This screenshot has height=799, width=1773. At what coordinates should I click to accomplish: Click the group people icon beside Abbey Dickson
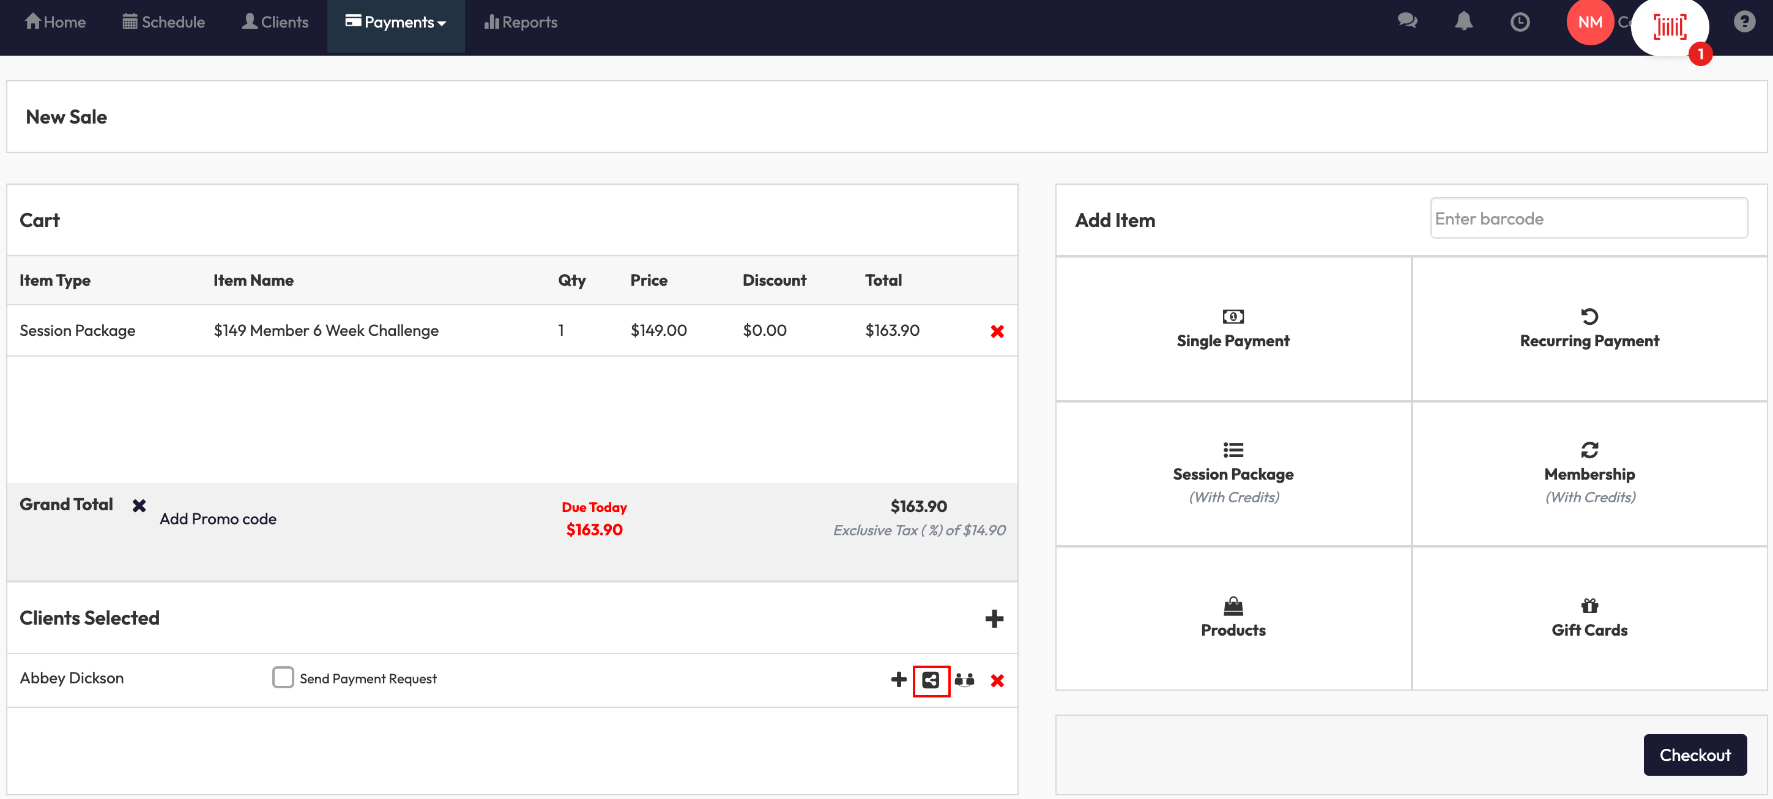click(x=964, y=680)
